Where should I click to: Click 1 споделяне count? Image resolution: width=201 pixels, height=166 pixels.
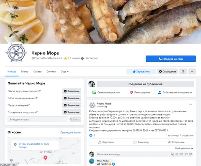(187, 136)
